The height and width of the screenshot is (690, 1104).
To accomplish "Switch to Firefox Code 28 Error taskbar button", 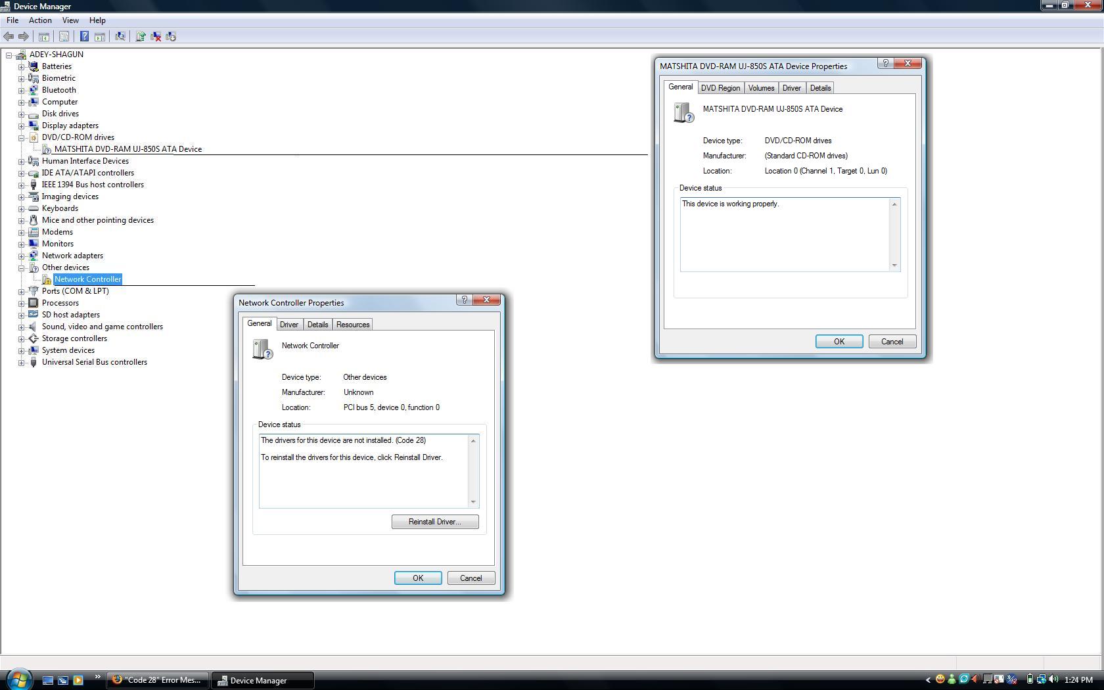I will tap(158, 680).
